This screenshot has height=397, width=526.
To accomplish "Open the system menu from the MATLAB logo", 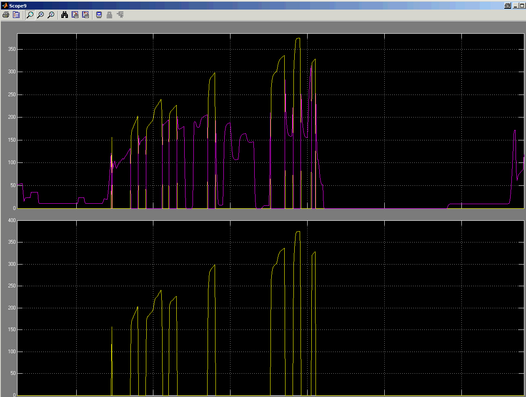I will [5, 5].
